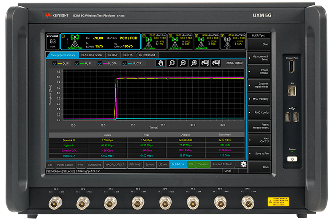
Task: Click the green UL IP legend line
Action: pos(82,63)
